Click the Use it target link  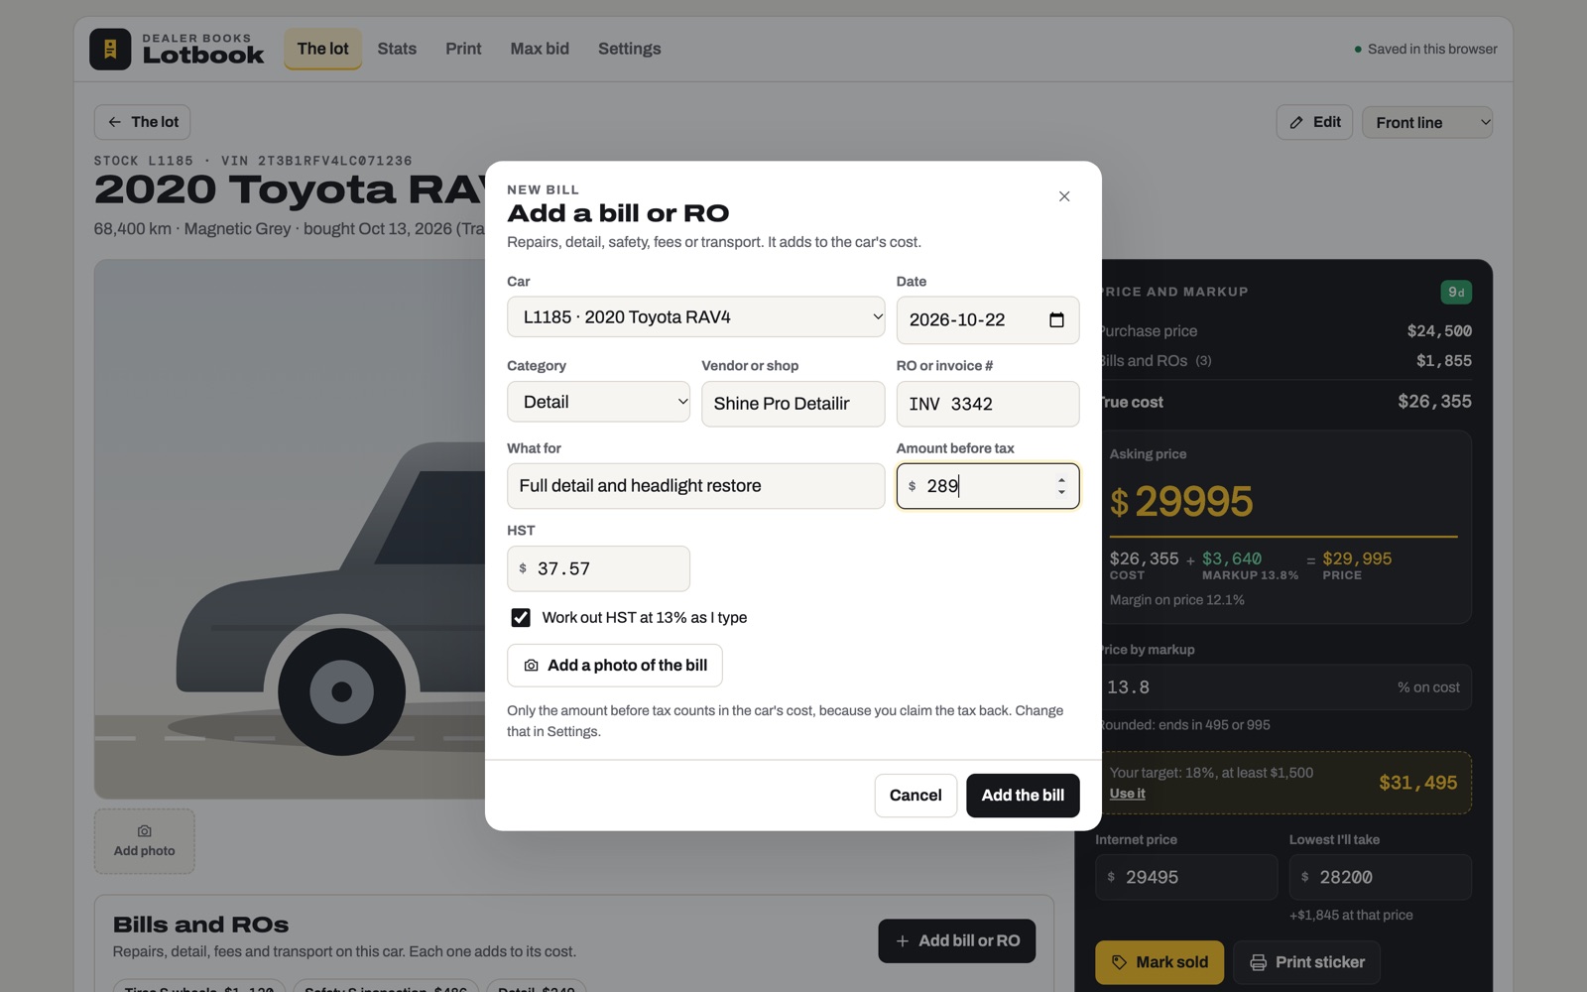pos(1127,794)
